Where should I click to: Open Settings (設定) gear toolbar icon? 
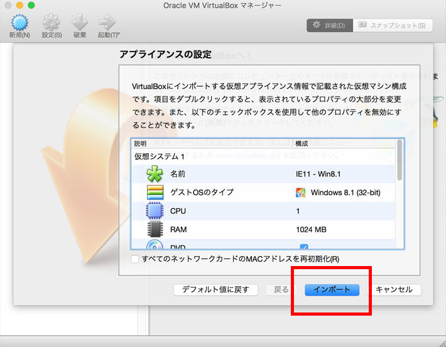coord(52,23)
